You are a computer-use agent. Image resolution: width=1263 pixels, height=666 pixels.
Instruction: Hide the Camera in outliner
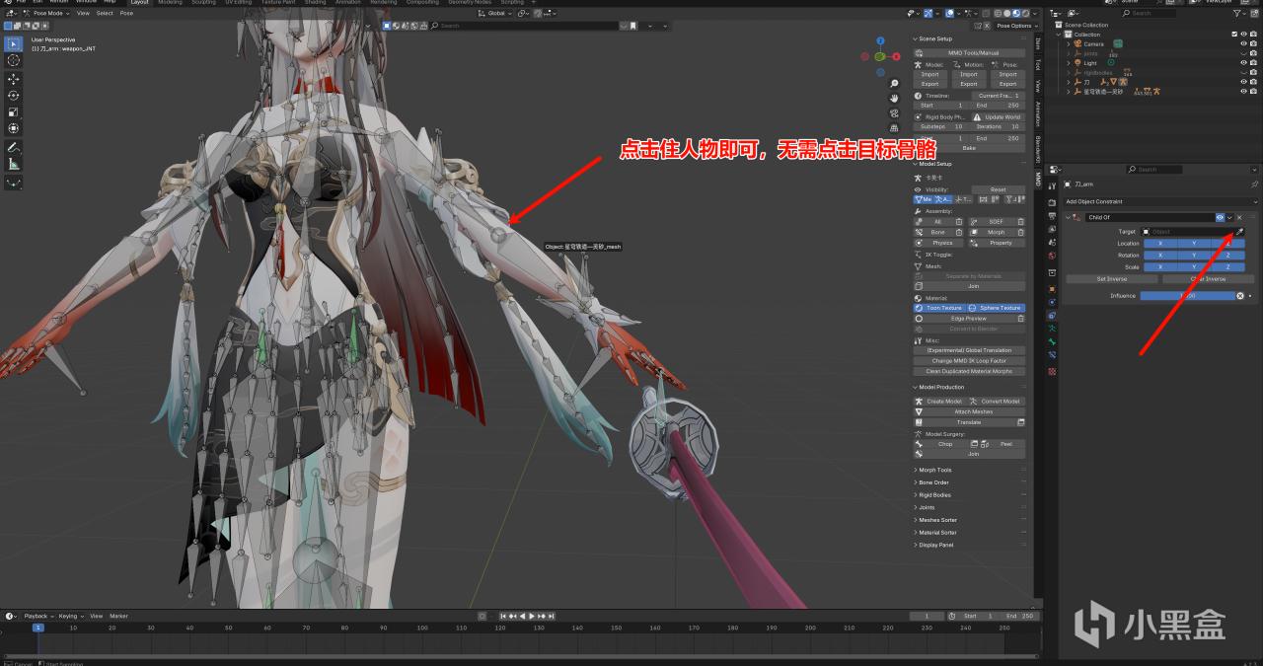click(x=1242, y=43)
